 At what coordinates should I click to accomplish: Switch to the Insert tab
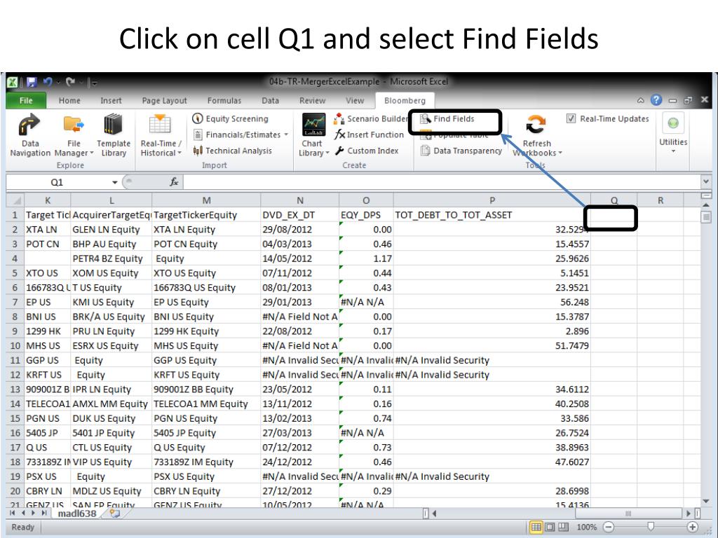click(111, 101)
